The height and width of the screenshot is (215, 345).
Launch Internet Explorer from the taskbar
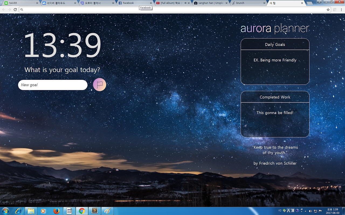[18, 211]
